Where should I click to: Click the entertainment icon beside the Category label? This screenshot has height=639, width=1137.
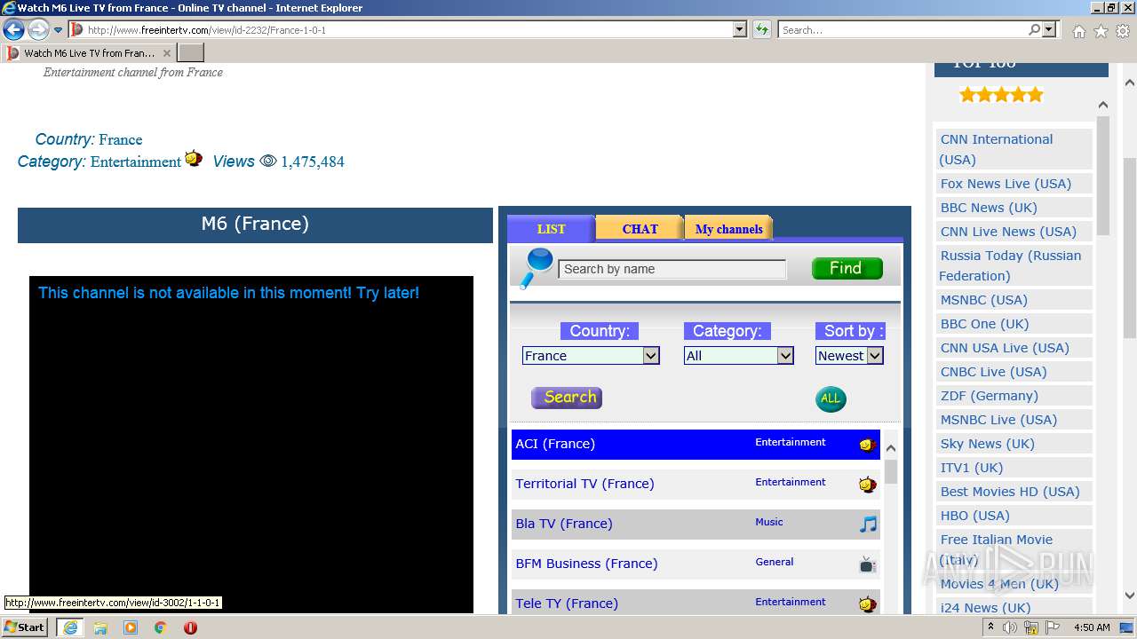[194, 158]
